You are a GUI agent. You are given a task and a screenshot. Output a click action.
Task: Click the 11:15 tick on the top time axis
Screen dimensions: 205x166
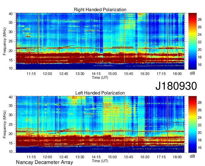tap(31, 74)
